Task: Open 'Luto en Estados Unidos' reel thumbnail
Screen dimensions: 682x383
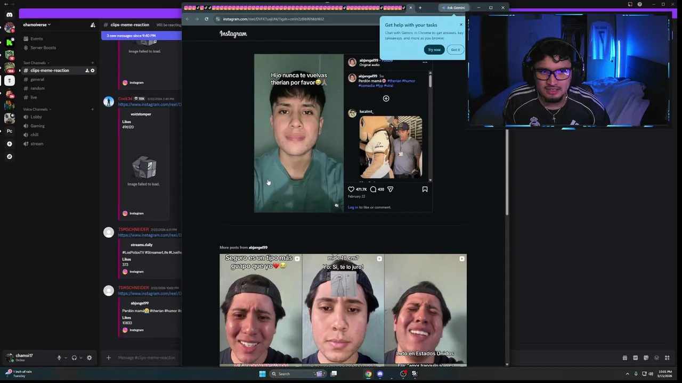Action: point(425,310)
